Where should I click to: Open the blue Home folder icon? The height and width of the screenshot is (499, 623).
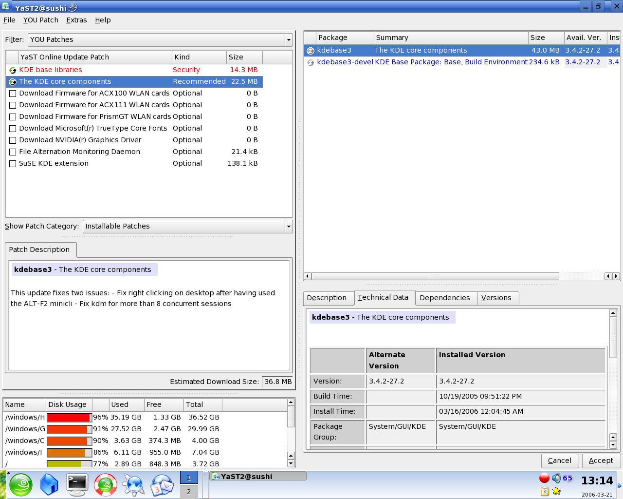[x=49, y=485]
